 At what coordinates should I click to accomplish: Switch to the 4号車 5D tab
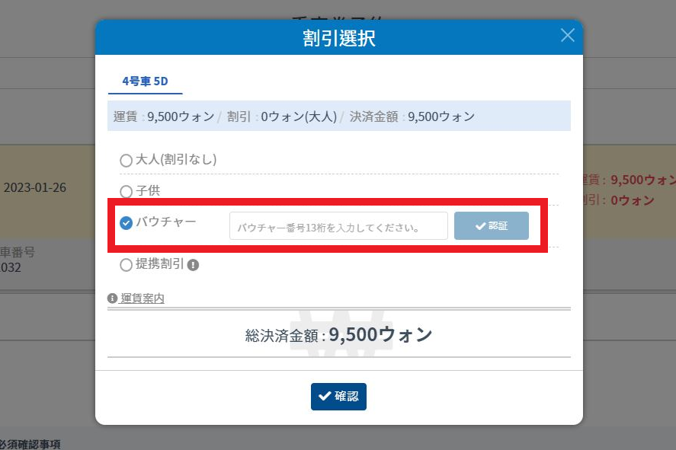145,80
